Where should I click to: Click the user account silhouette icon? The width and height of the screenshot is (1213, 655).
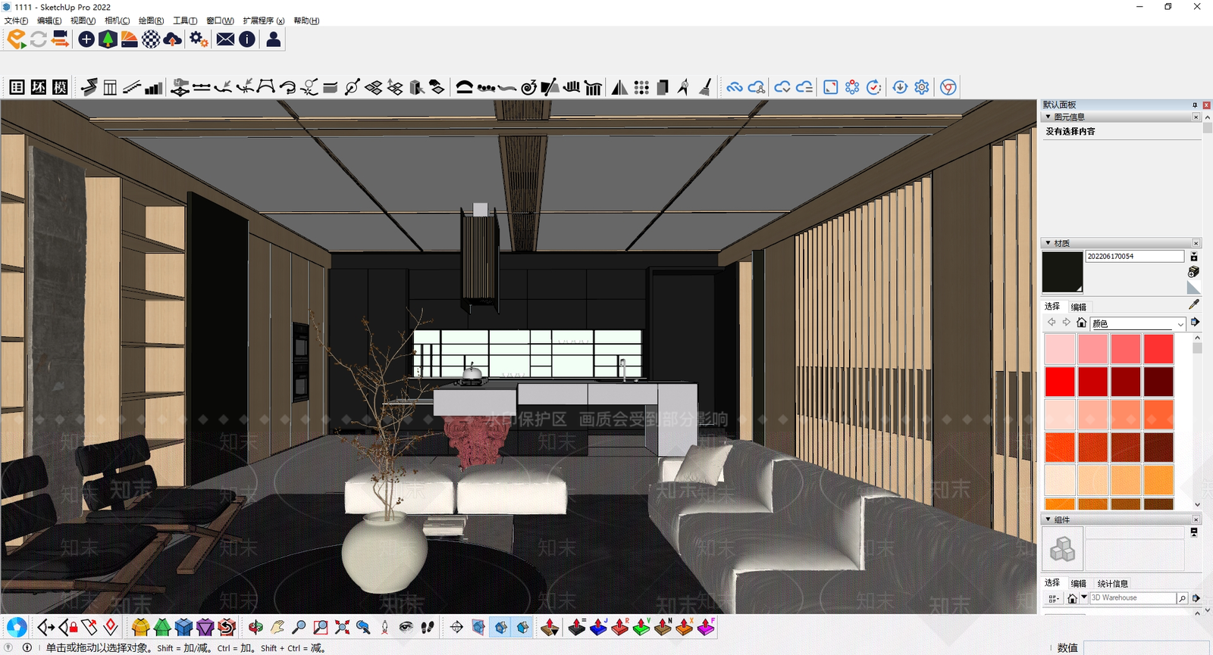[274, 39]
